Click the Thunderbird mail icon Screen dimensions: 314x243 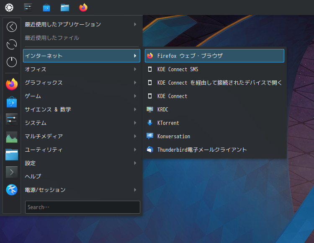(x=150, y=150)
